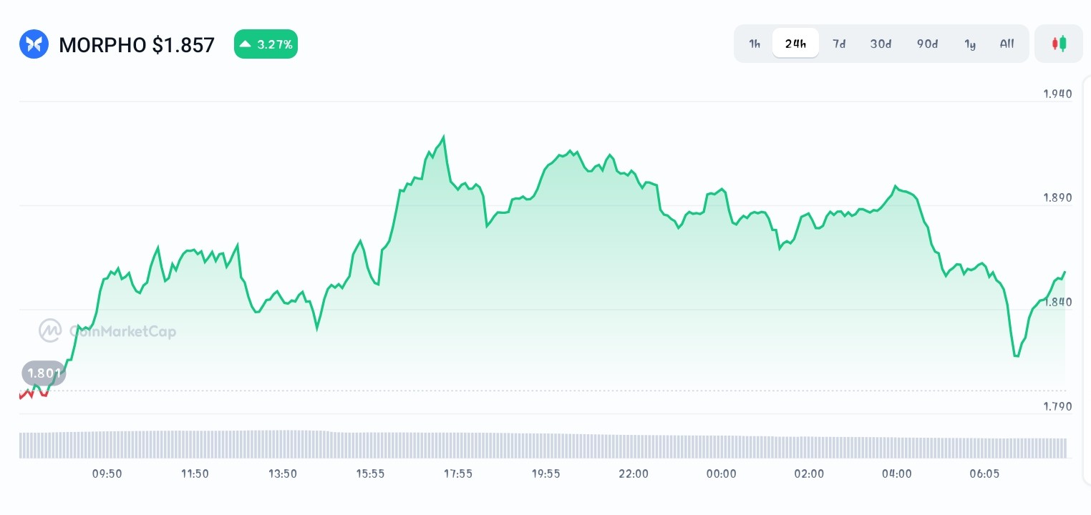
Task: Click the 22:00 time axis label
Action: 634,474
